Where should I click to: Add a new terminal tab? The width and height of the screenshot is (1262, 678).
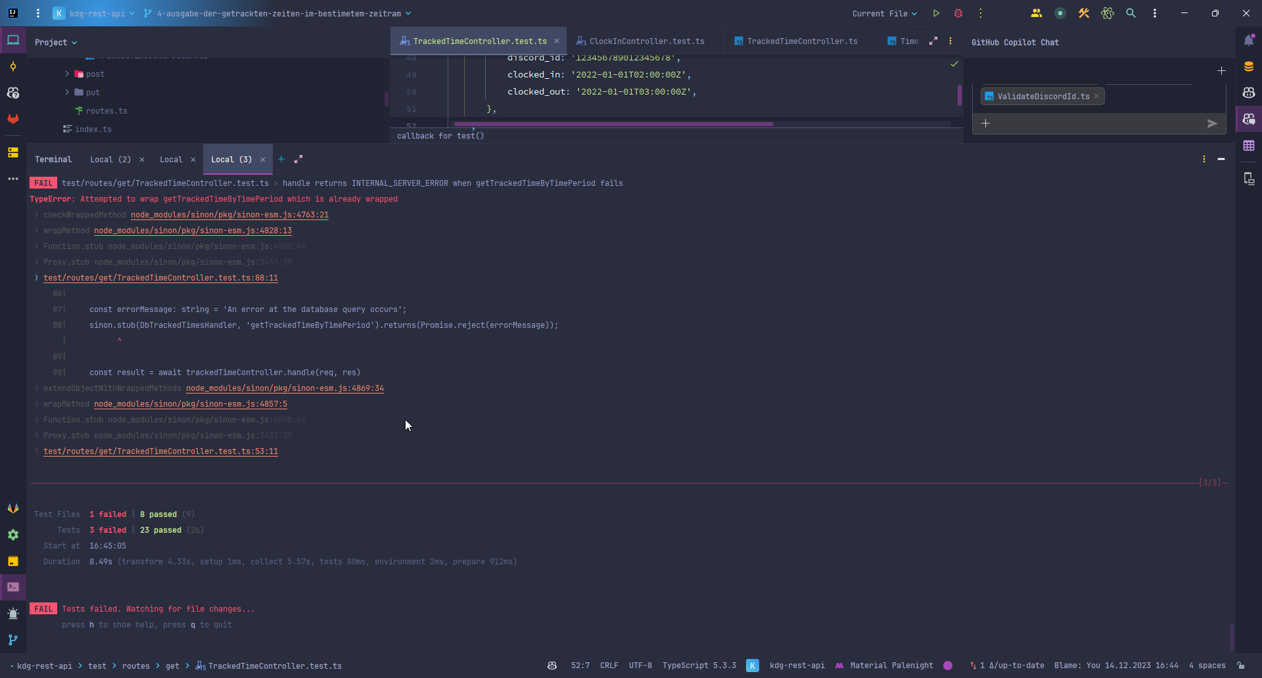(281, 160)
